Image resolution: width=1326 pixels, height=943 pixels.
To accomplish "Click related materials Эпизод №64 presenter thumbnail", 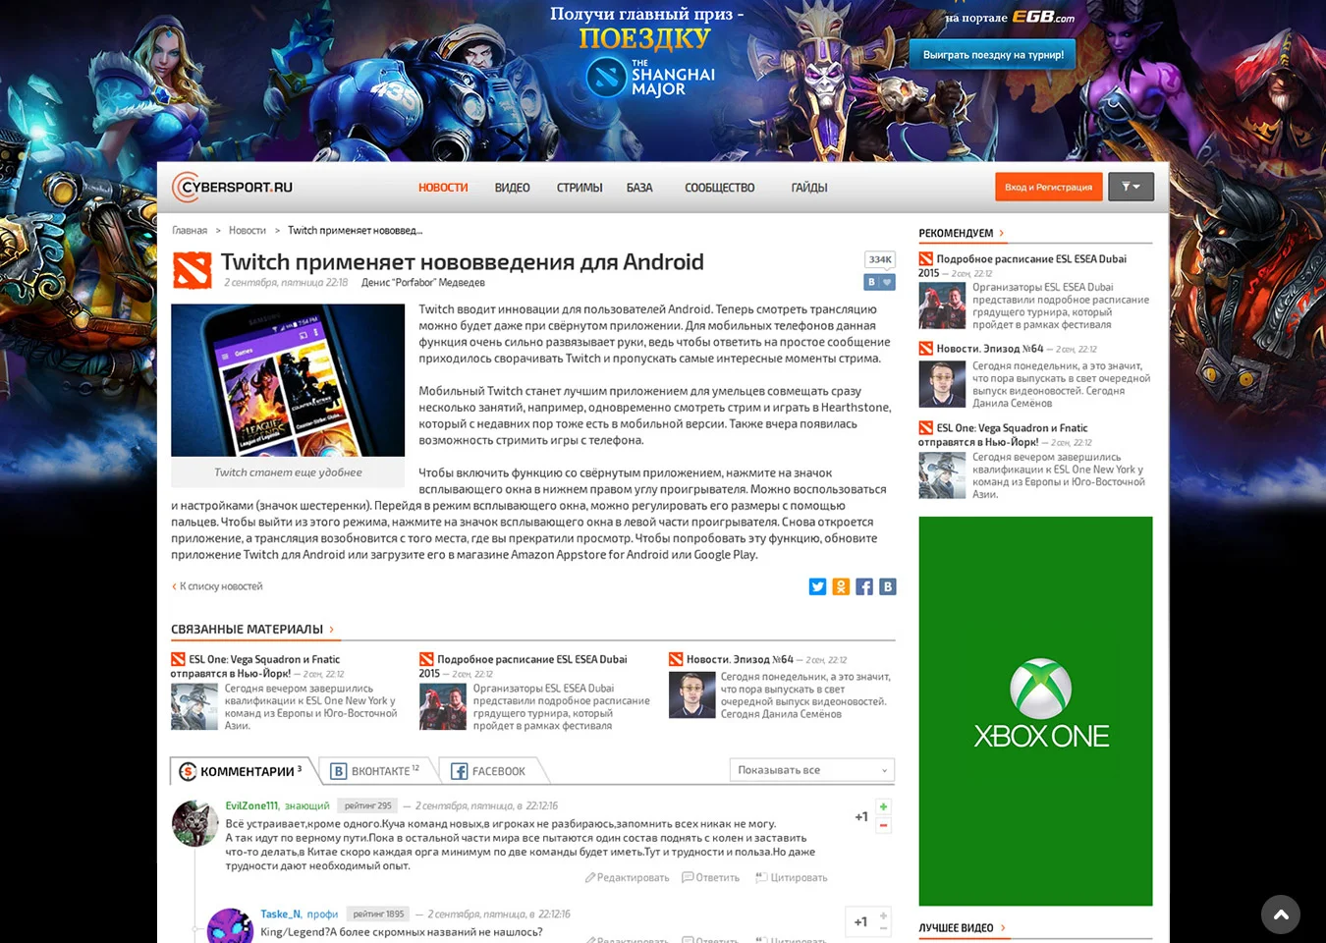I will click(x=692, y=695).
